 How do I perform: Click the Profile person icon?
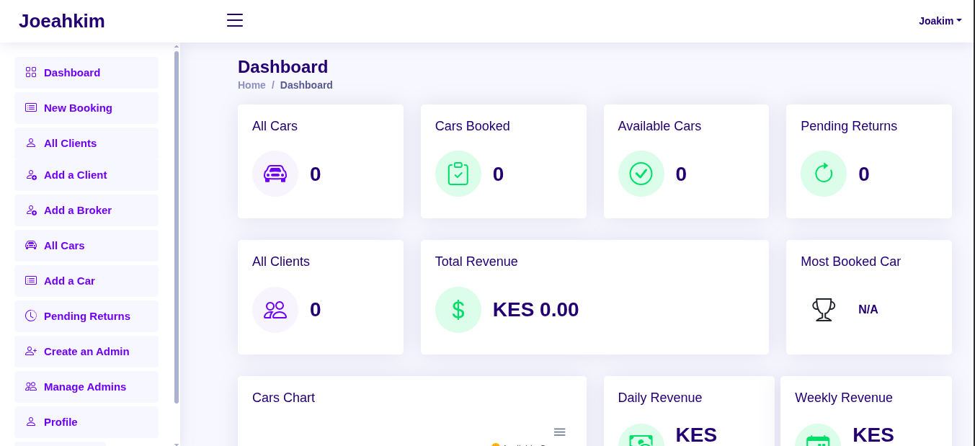coord(30,422)
